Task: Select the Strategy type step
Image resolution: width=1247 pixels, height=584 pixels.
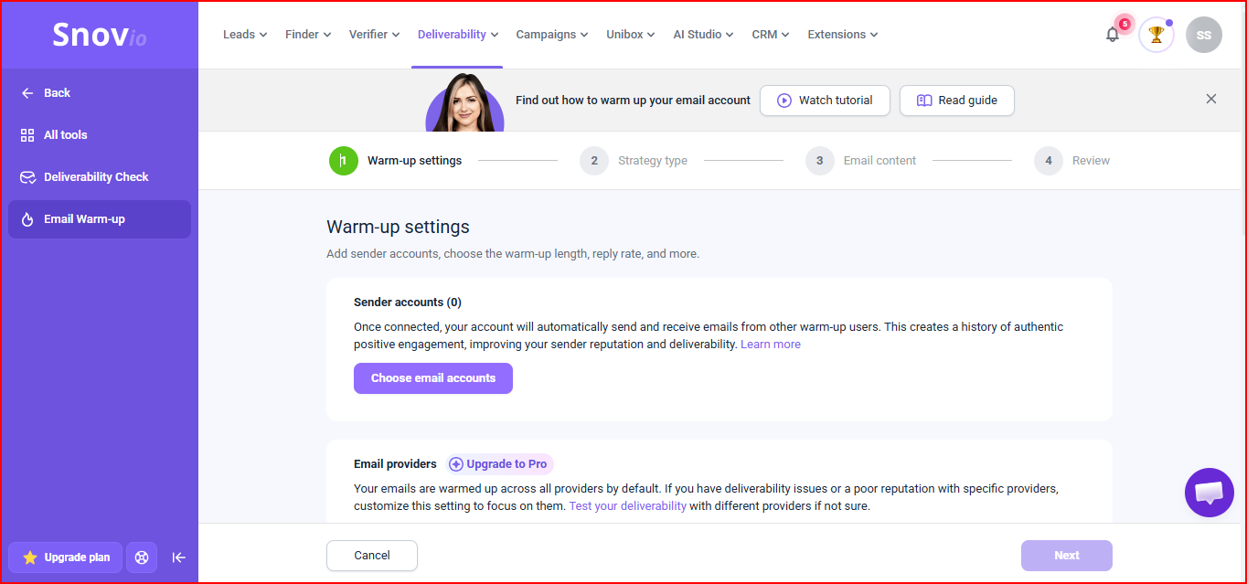Action: [x=652, y=160]
